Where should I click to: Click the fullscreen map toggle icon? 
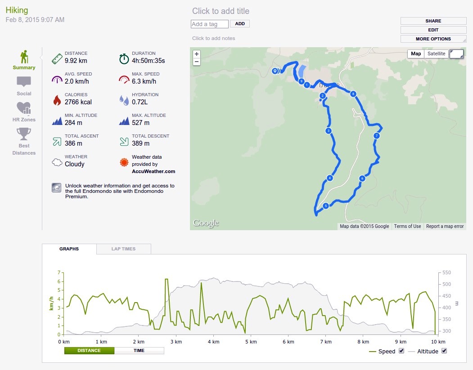(x=456, y=54)
